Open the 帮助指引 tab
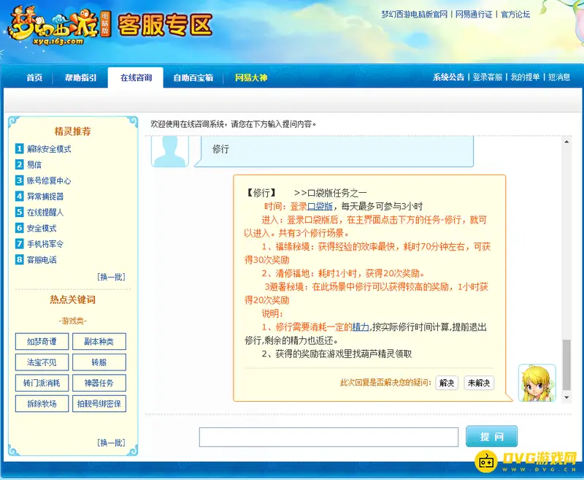The image size is (584, 480). pyautogui.click(x=80, y=77)
